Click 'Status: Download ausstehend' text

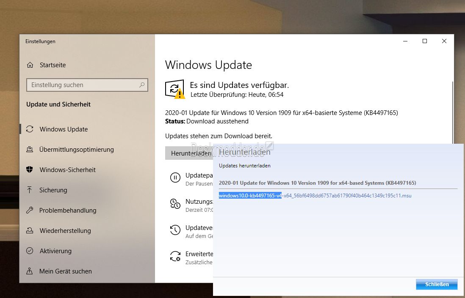pos(207,121)
